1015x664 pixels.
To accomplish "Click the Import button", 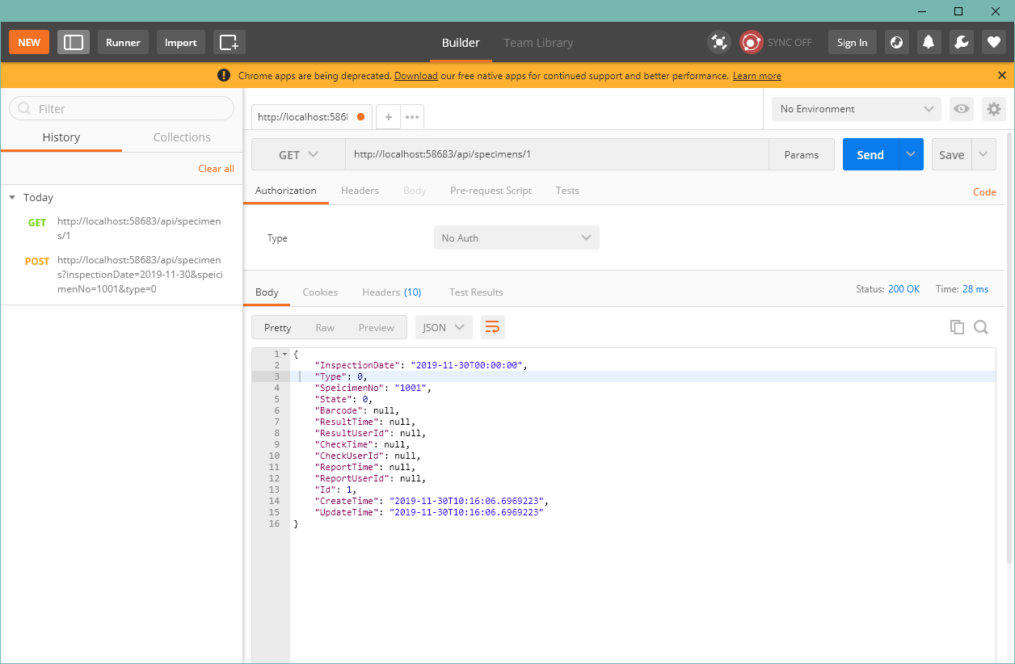I will pos(181,42).
